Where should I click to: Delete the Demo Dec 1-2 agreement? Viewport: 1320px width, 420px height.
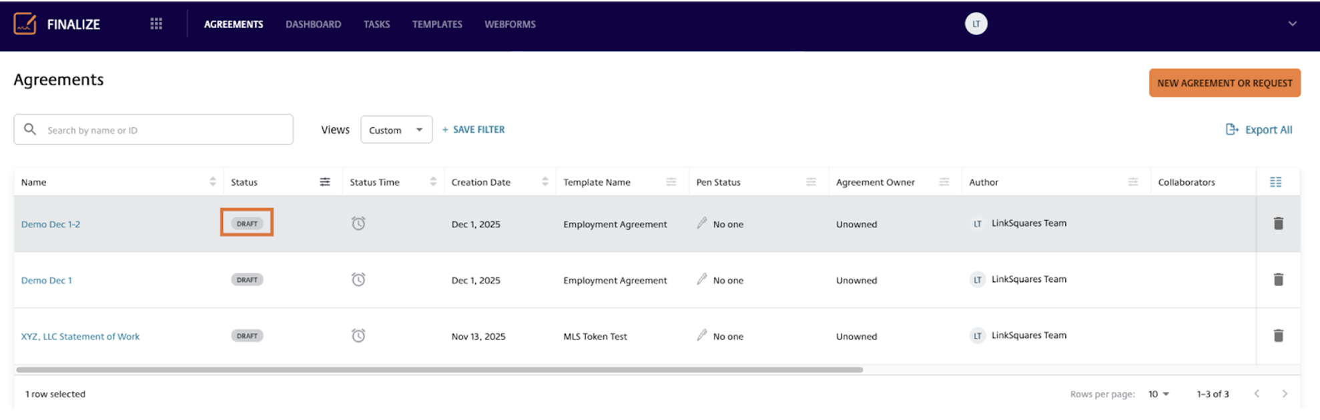point(1278,223)
